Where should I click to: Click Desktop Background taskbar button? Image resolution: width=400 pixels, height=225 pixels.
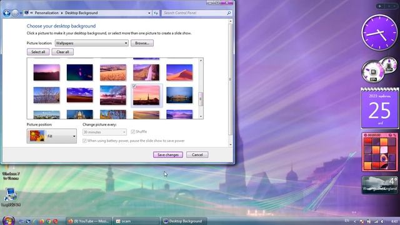[183, 221]
